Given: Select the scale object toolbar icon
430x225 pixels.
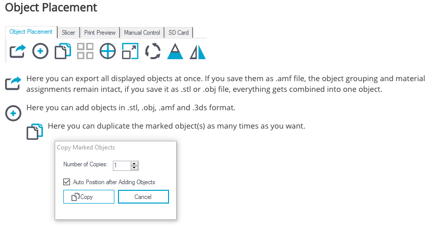Looking at the screenshot, I should pos(130,51).
